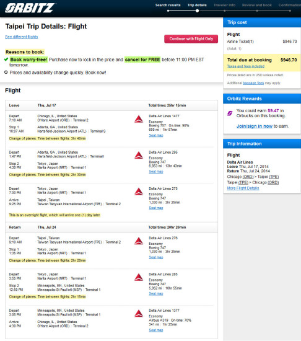Click Delta logo beside flight 295

[139, 156]
